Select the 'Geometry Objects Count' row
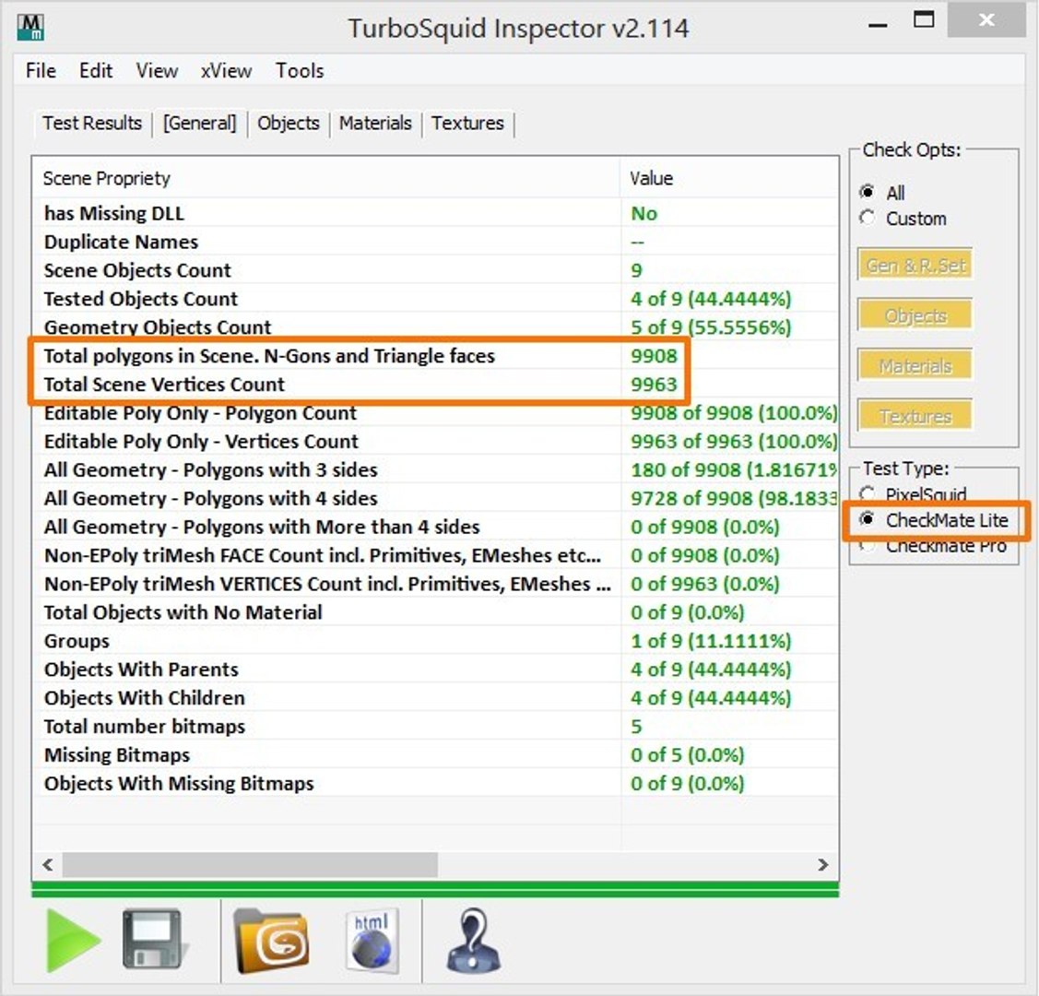 [435, 327]
